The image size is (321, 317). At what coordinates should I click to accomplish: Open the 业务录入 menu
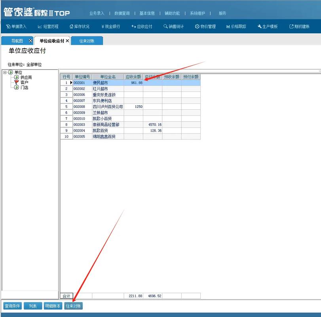[x=97, y=13]
